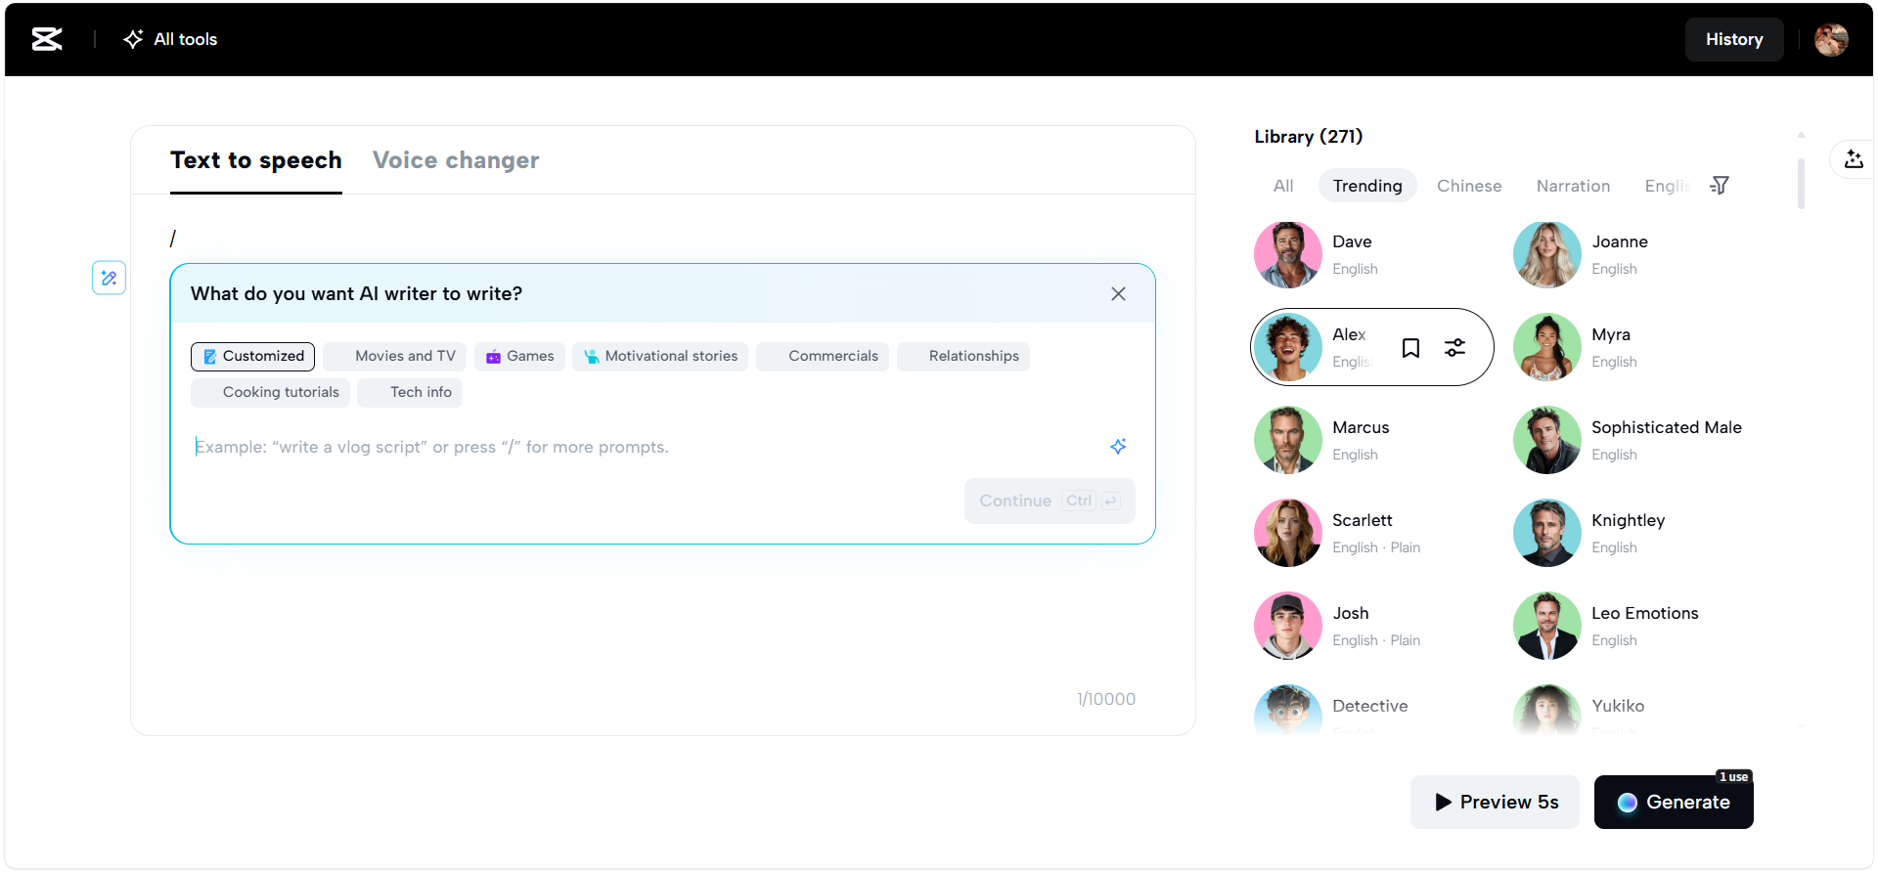This screenshot has width=1878, height=873.
Task: Close the AI writer prompt panel
Action: 1118,294
